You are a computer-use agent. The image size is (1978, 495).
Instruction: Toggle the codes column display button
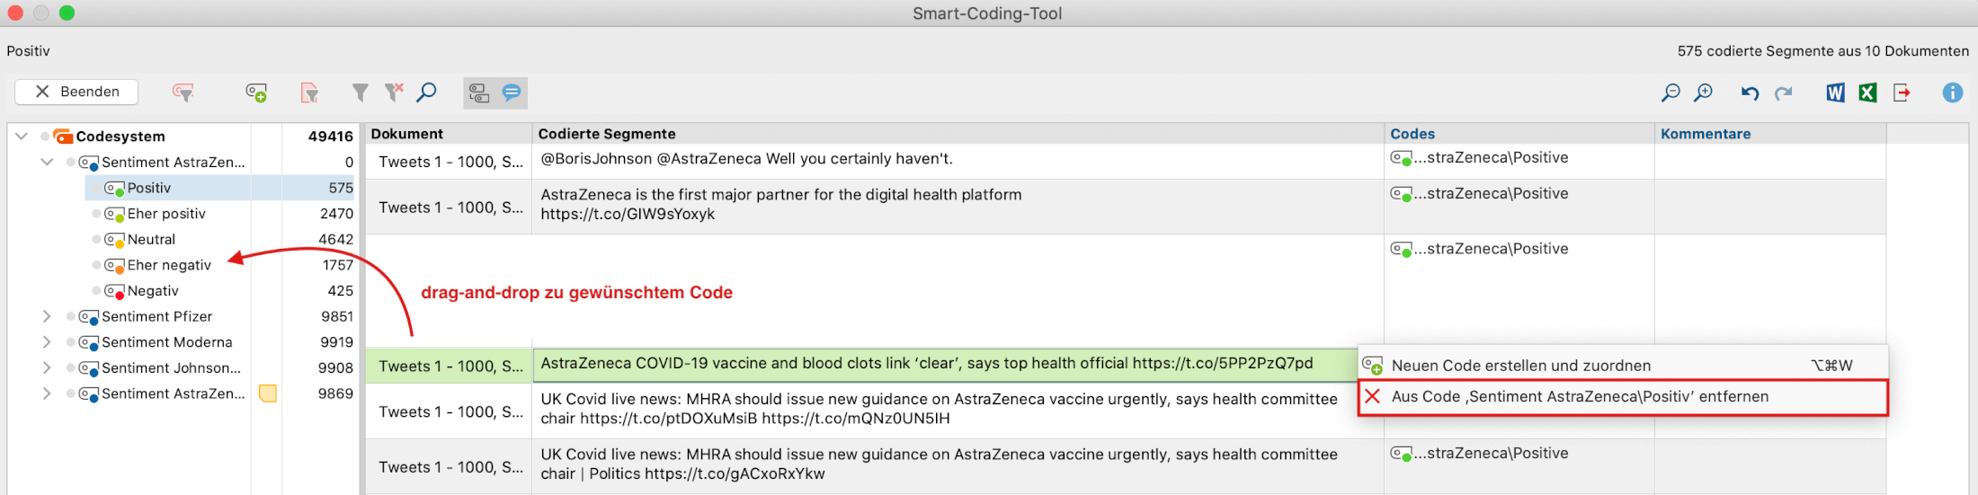click(x=479, y=93)
